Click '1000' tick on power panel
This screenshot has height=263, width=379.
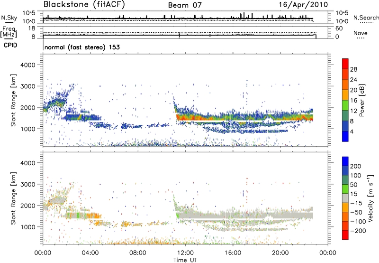pyautogui.click(x=28, y=129)
